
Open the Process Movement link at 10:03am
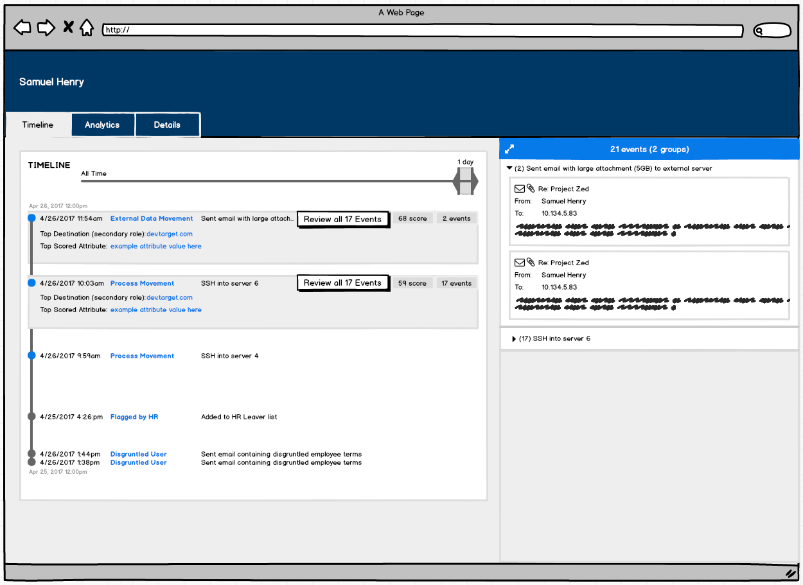tap(142, 283)
